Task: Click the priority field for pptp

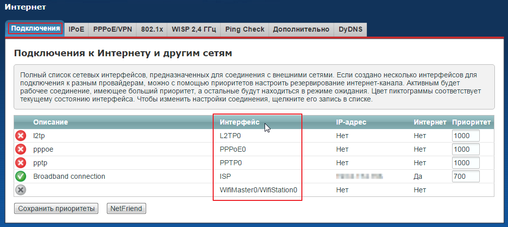Action: coord(465,163)
